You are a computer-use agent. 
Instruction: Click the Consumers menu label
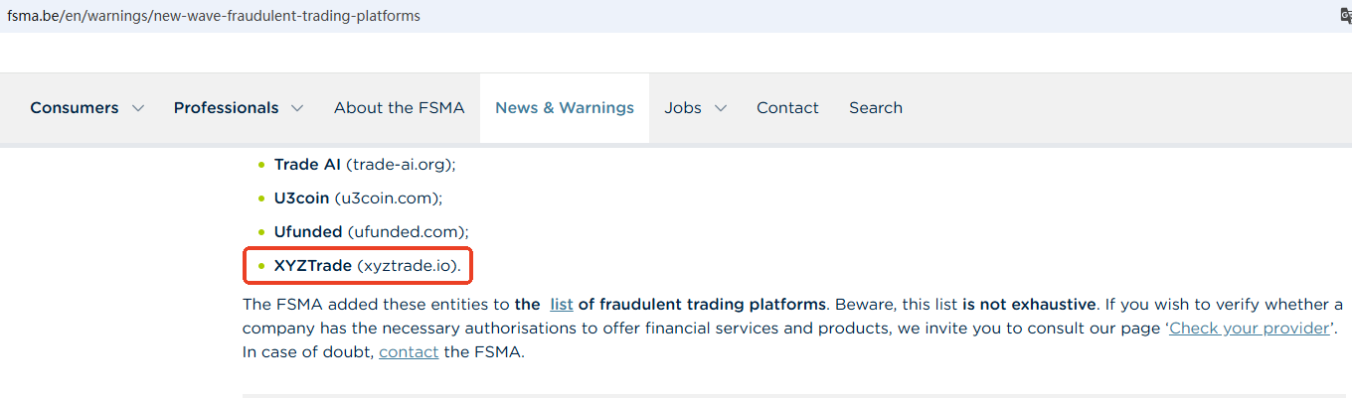click(x=74, y=108)
